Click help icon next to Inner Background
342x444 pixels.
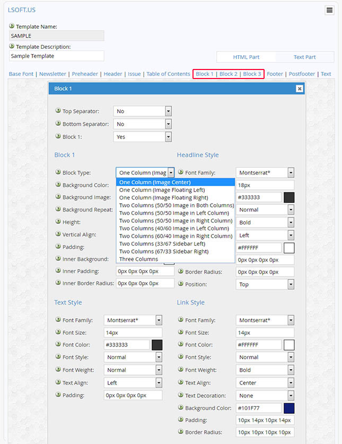[58, 258]
